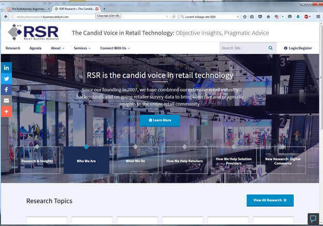
Task: Click the red extension icon after home
Action: click(x=276, y=17)
